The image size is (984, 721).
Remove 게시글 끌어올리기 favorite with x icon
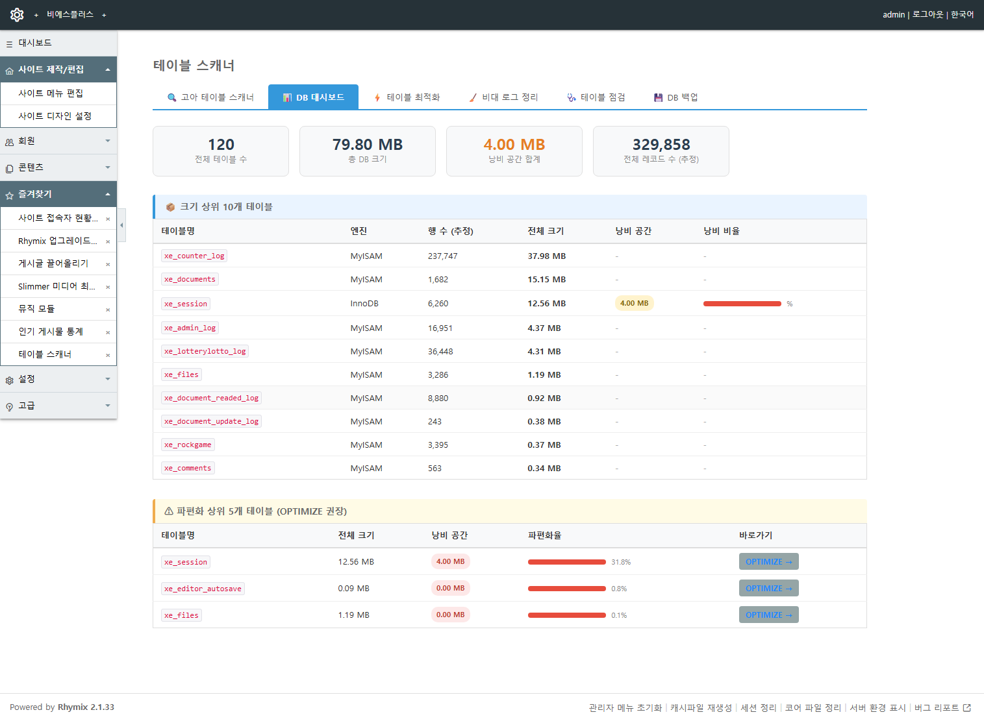tap(108, 264)
